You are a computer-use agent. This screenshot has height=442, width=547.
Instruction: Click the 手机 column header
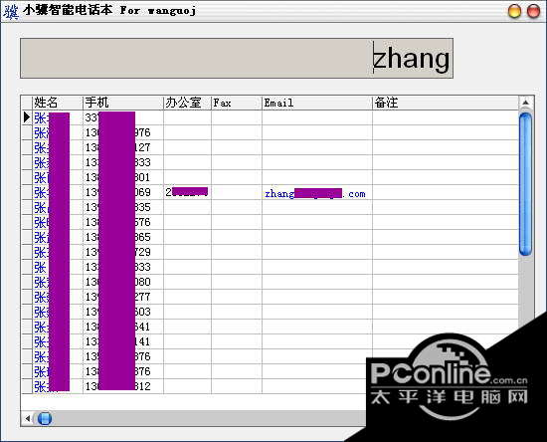point(123,103)
